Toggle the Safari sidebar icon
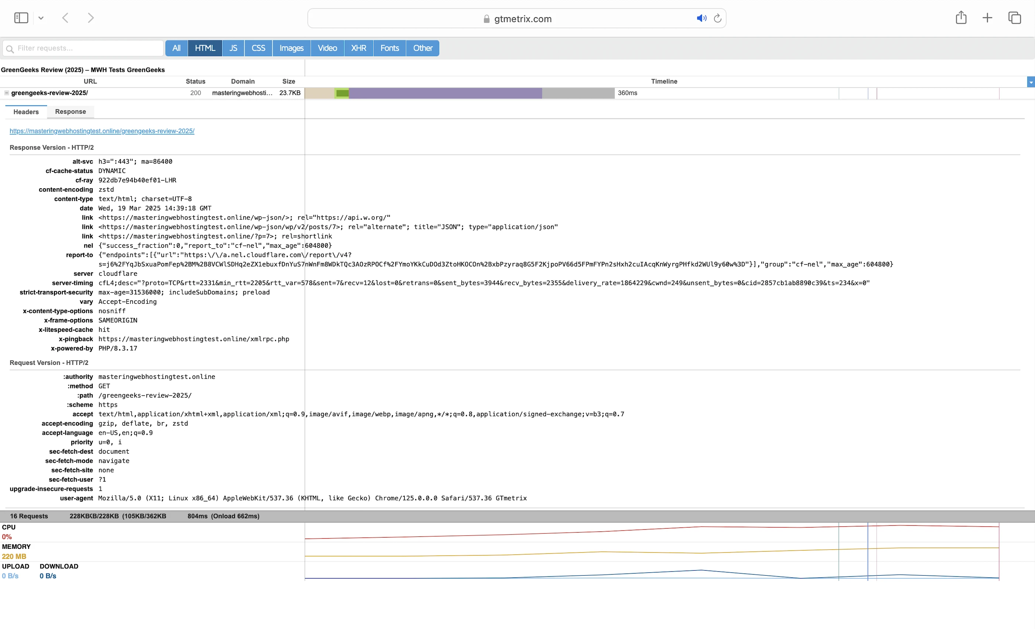The image size is (1035, 629). [21, 18]
